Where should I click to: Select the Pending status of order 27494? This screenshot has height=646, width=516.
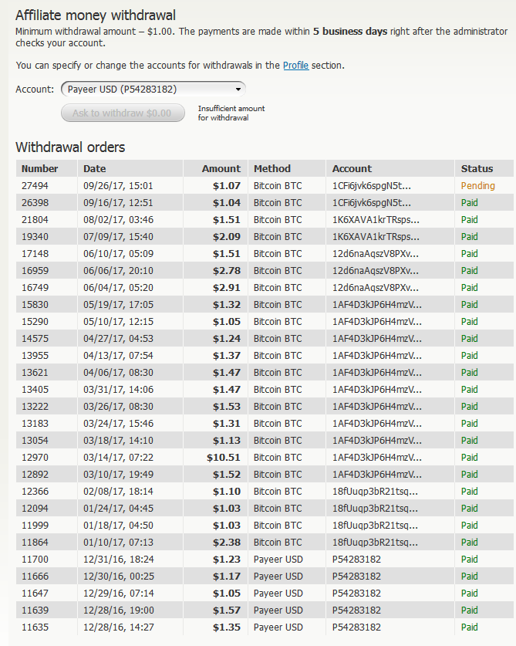[x=477, y=186]
